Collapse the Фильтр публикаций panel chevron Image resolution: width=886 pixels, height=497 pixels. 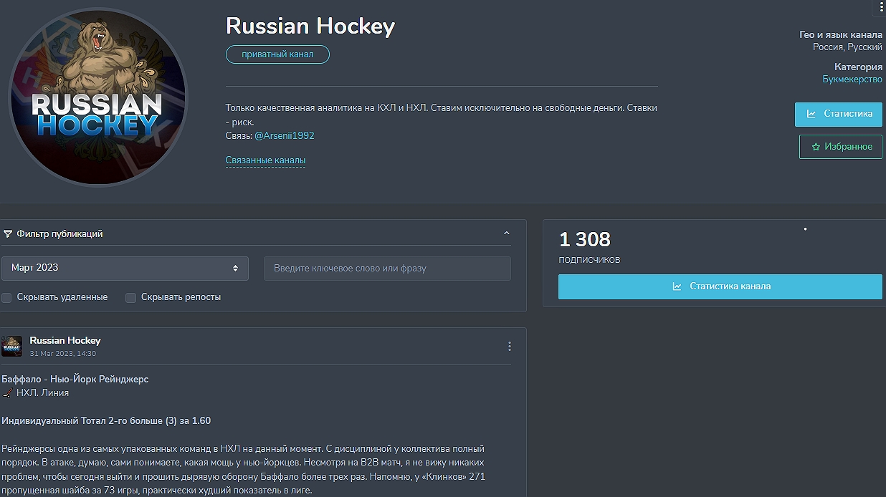507,234
